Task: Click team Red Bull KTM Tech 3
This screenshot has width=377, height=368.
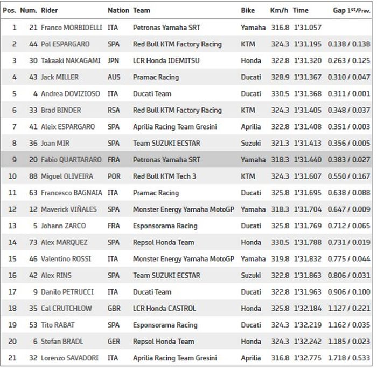Action: click(x=164, y=176)
